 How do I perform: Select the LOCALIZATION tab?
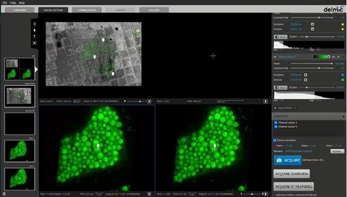tap(53, 10)
